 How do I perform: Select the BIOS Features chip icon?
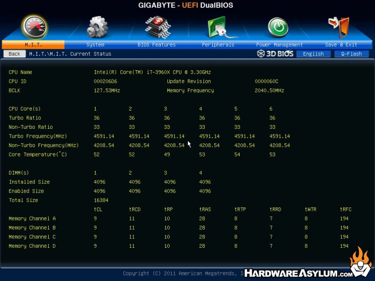pos(157,27)
